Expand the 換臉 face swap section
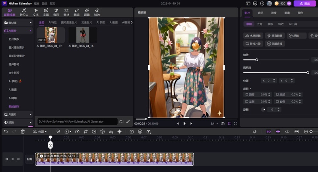This screenshot has width=318, height=172. (x=31, y=122)
